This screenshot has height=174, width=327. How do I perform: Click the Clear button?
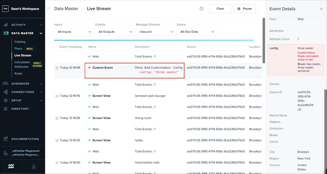click(220, 9)
